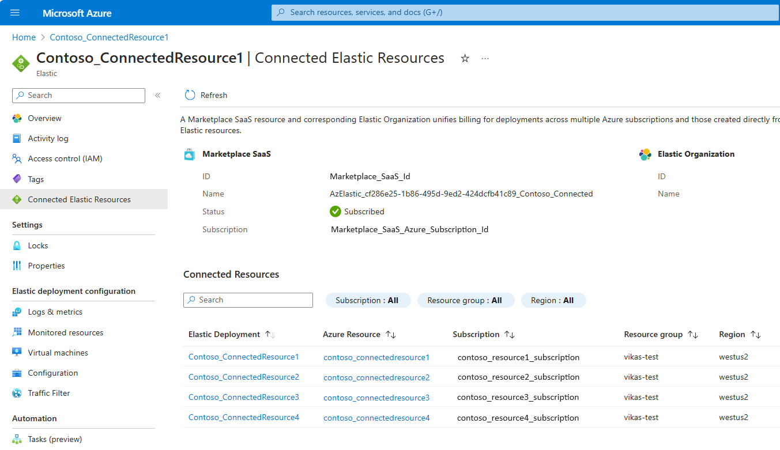
Task: Open Contoso_ConnectedResource2 elastic deployment link
Action: [244, 377]
